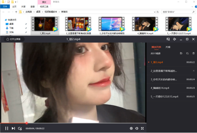Open 下载 in the navigation pane
The width and height of the screenshot is (197, 133).
pyautogui.click(x=11, y=28)
